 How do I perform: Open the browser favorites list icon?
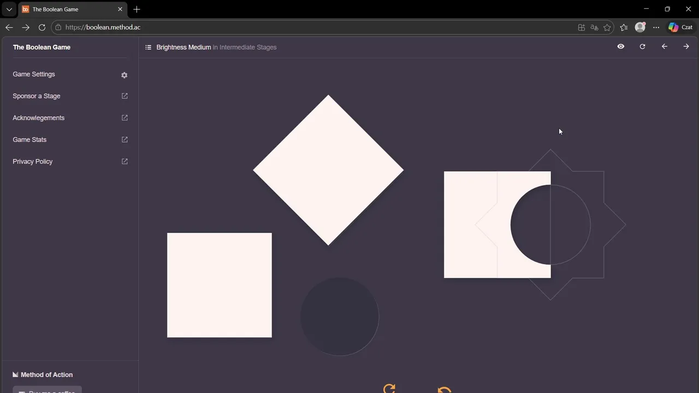pyautogui.click(x=624, y=27)
